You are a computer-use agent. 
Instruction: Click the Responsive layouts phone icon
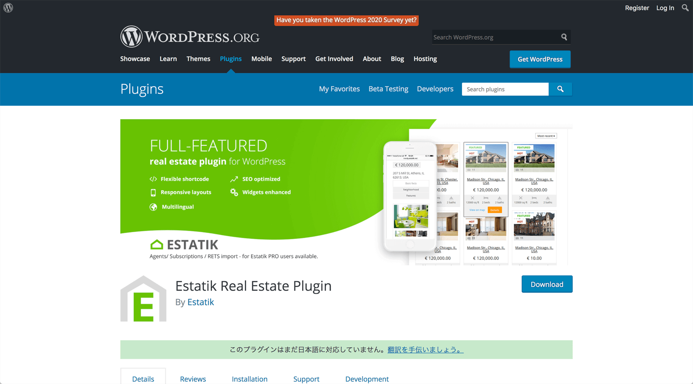point(153,192)
